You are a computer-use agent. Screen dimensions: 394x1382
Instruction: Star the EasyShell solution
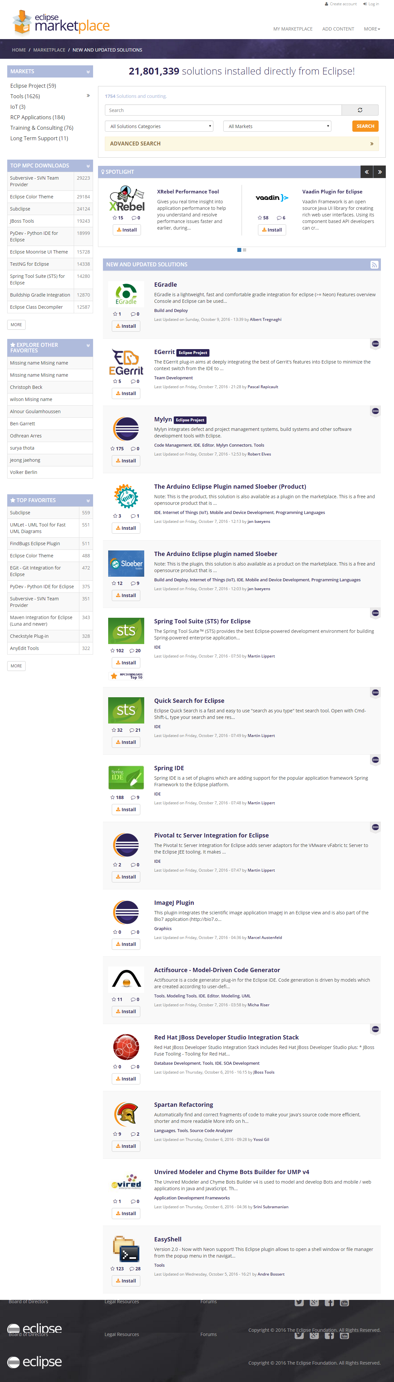click(112, 1269)
